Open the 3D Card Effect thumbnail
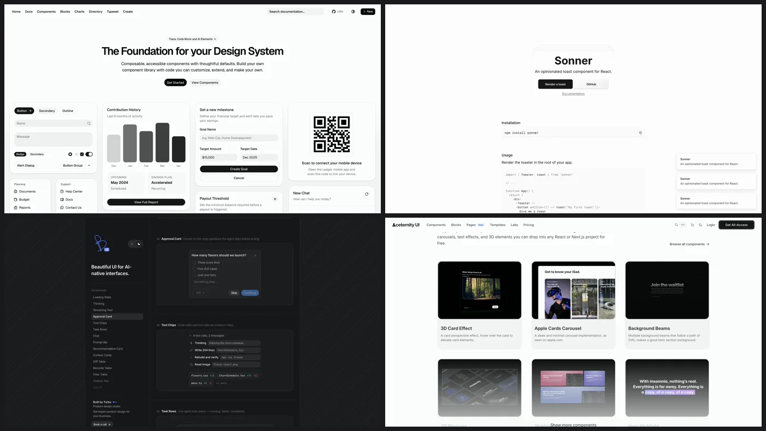The height and width of the screenshot is (431, 766). pyautogui.click(x=480, y=290)
